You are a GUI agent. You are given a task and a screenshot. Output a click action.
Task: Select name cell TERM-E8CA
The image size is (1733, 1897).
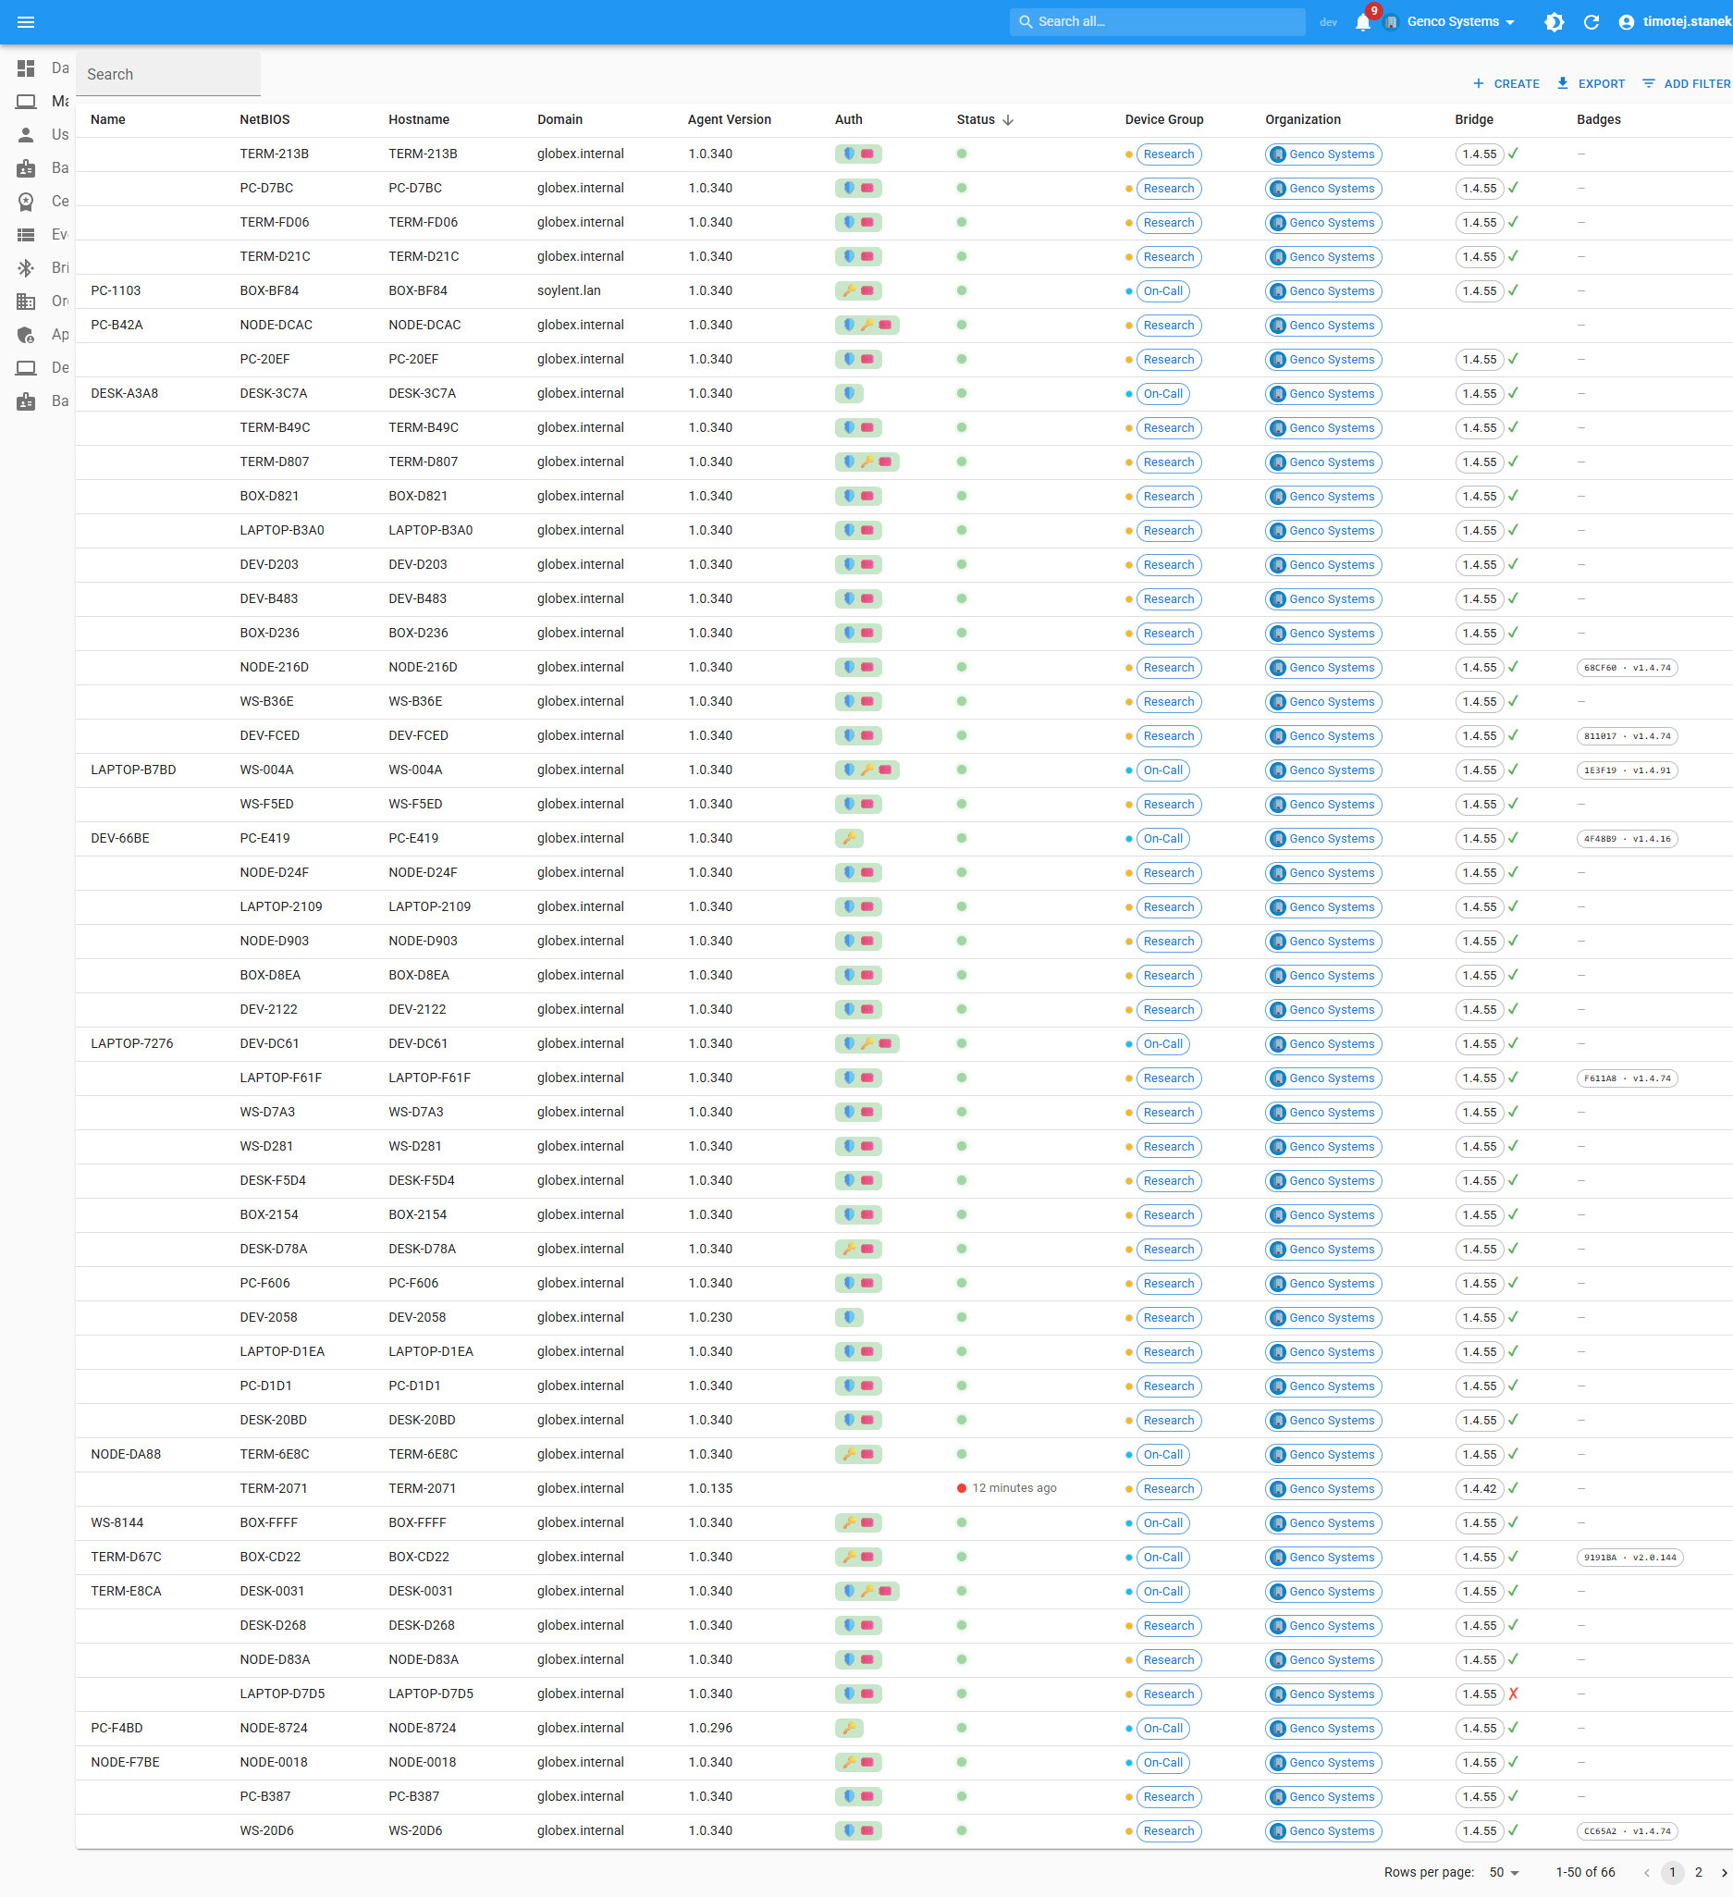point(126,1591)
